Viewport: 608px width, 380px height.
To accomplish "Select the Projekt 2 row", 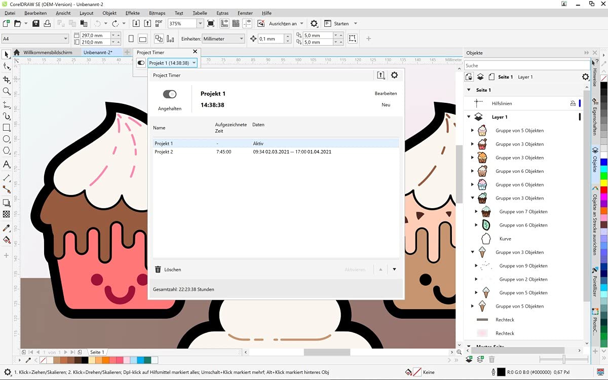I will 276,152.
